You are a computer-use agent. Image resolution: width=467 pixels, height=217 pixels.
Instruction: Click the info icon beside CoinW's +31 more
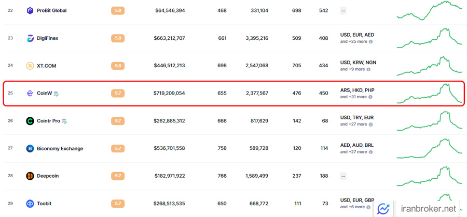click(x=370, y=97)
